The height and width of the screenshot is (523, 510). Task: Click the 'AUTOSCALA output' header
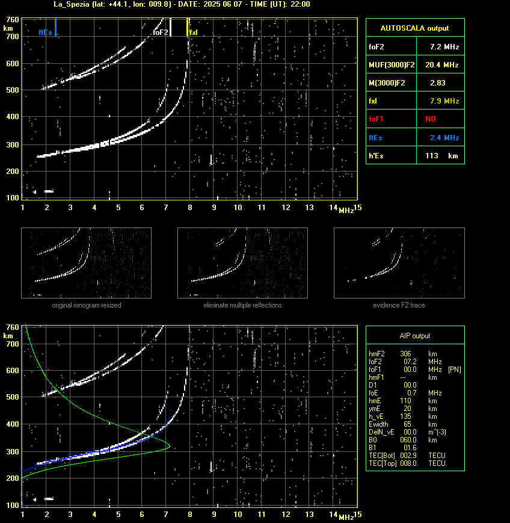415,28
